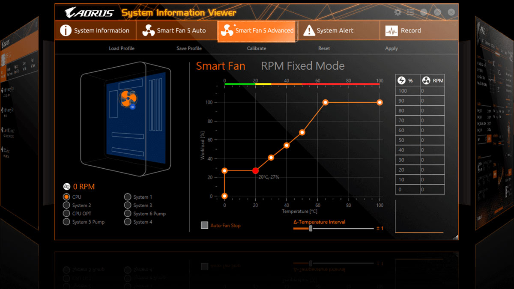Switch to RPM Fixed Mode

(303, 66)
